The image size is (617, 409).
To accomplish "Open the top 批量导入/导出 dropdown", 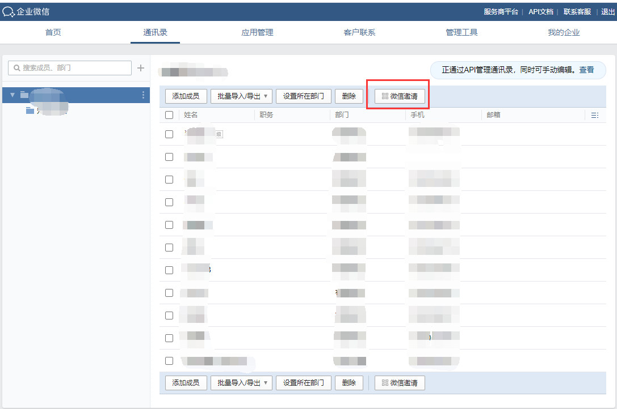I will click(x=241, y=96).
